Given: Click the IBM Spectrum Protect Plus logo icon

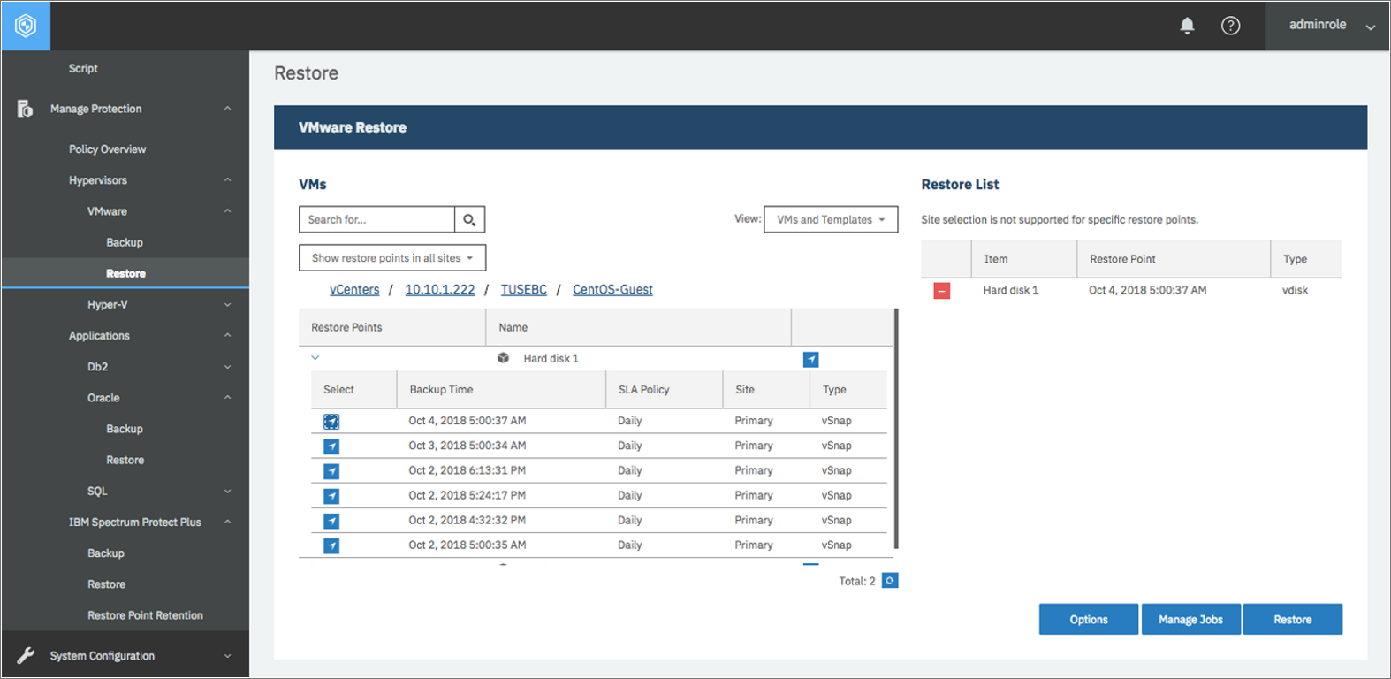Looking at the screenshot, I should [26, 26].
